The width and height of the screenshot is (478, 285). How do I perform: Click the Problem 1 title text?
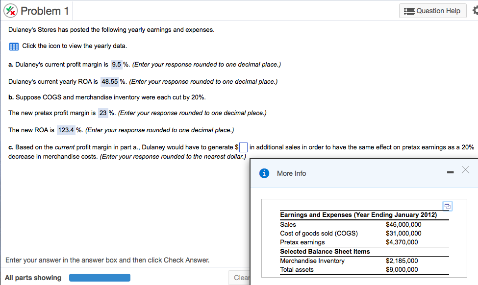tap(45, 11)
